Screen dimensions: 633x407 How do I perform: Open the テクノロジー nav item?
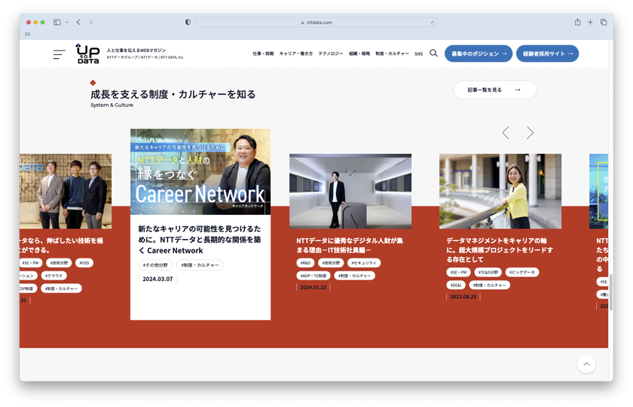[331, 54]
